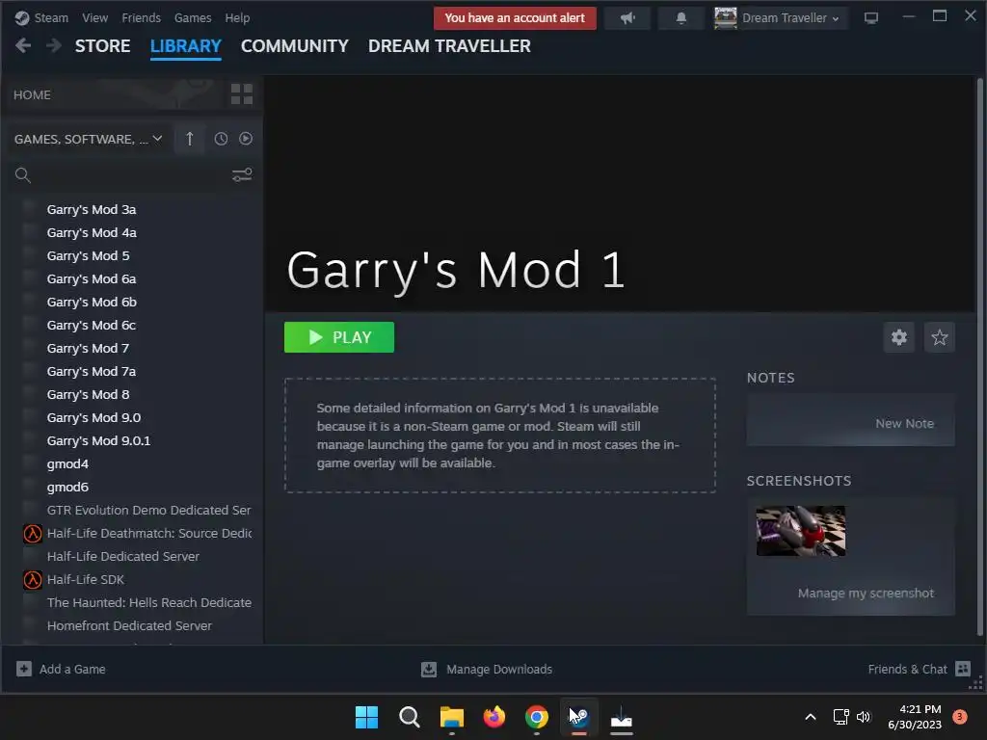987x740 pixels.
Task: Click the Half-Life SDK lambda icon
Action: tap(32, 579)
